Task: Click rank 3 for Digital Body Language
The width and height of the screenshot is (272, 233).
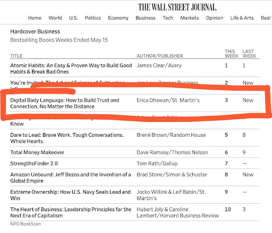Action: 226,101
